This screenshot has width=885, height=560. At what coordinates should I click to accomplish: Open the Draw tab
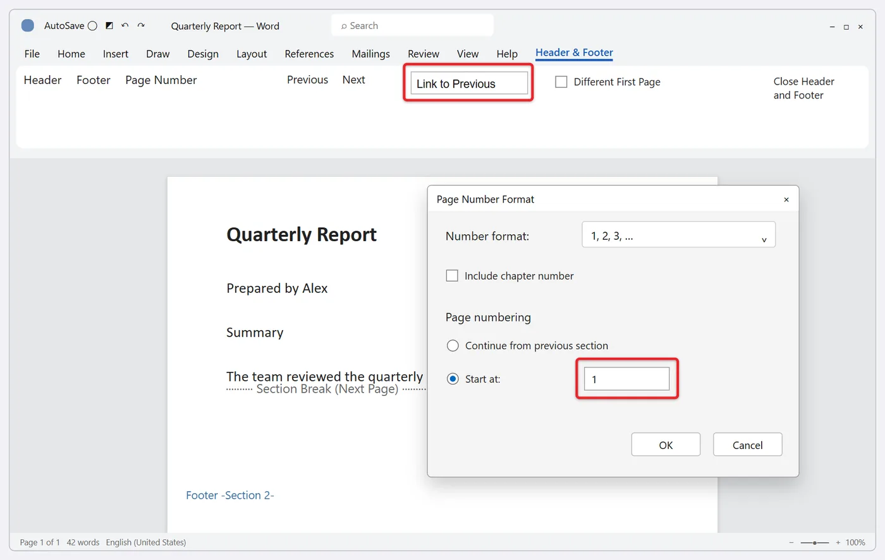(158, 54)
